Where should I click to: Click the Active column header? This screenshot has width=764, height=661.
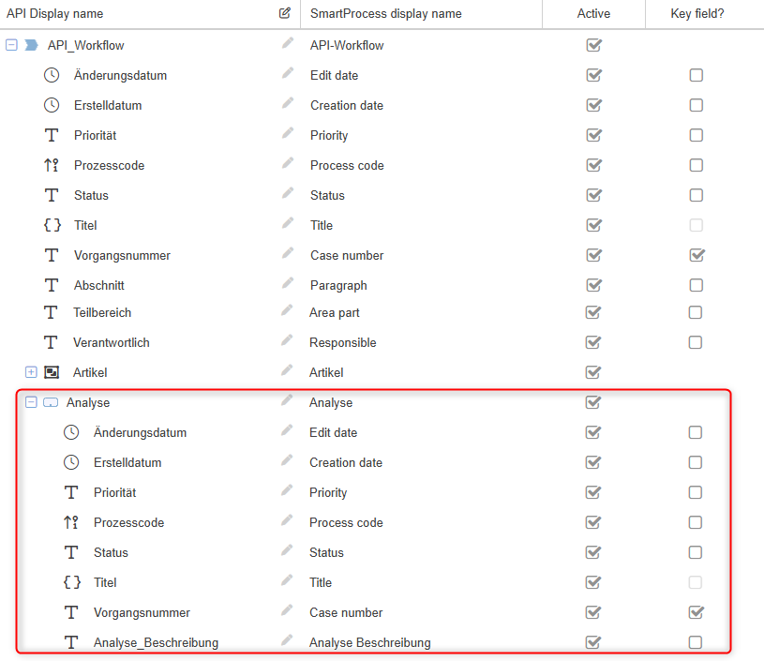(x=593, y=14)
